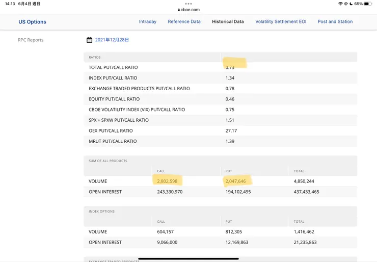Open the Intraday menu
This screenshot has height=262, width=377.
(148, 22)
